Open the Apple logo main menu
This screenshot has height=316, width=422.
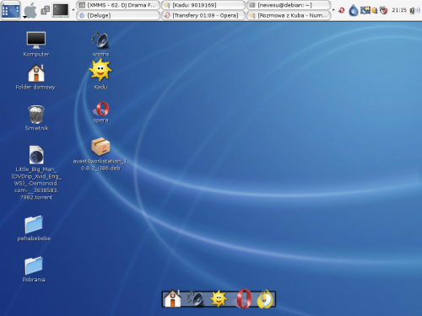point(30,11)
